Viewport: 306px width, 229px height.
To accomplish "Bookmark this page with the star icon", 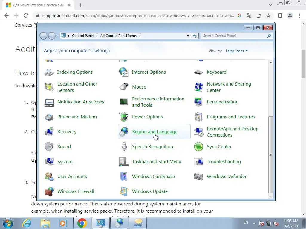I will [x=268, y=16].
